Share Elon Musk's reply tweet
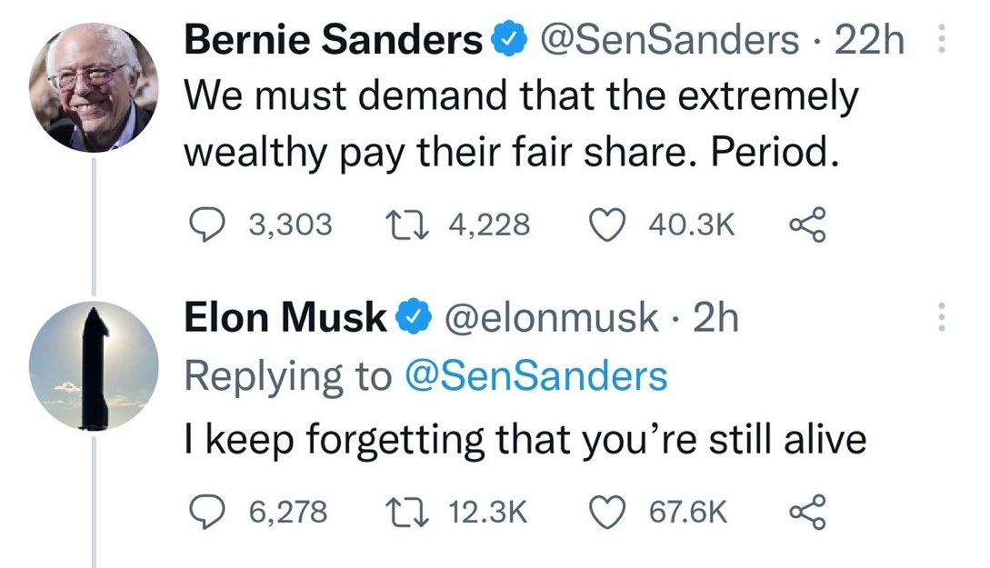The image size is (990, 568). (x=807, y=511)
